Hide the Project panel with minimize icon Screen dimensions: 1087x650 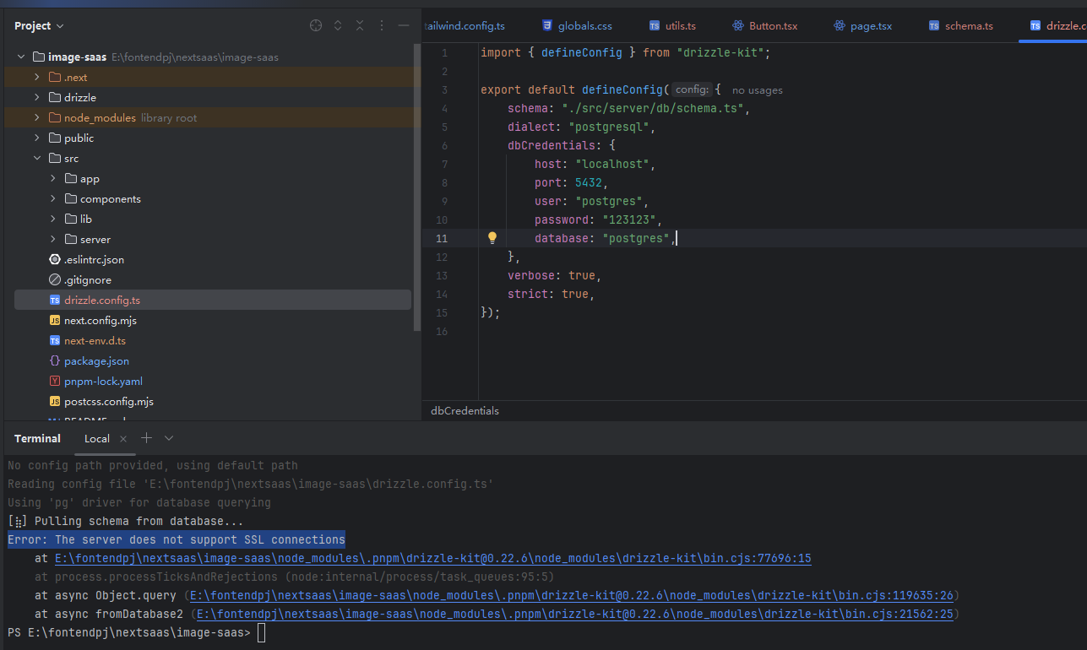coord(404,25)
